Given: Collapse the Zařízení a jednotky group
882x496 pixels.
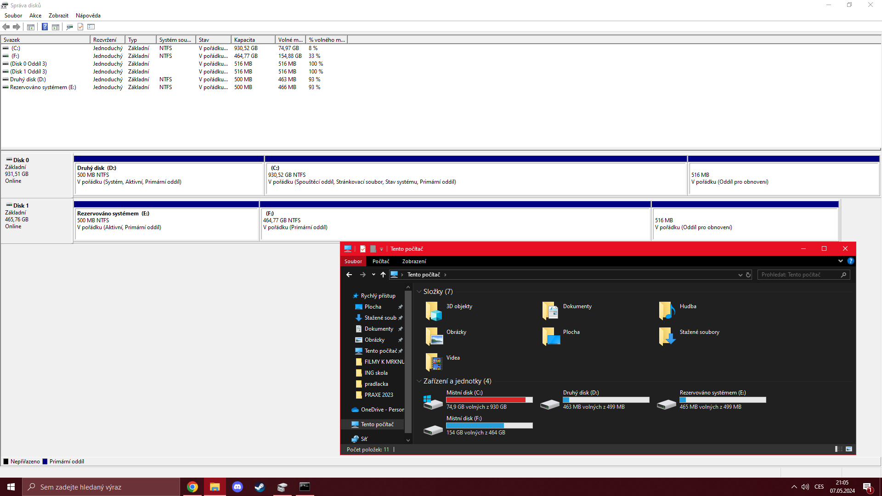Looking at the screenshot, I should point(419,381).
